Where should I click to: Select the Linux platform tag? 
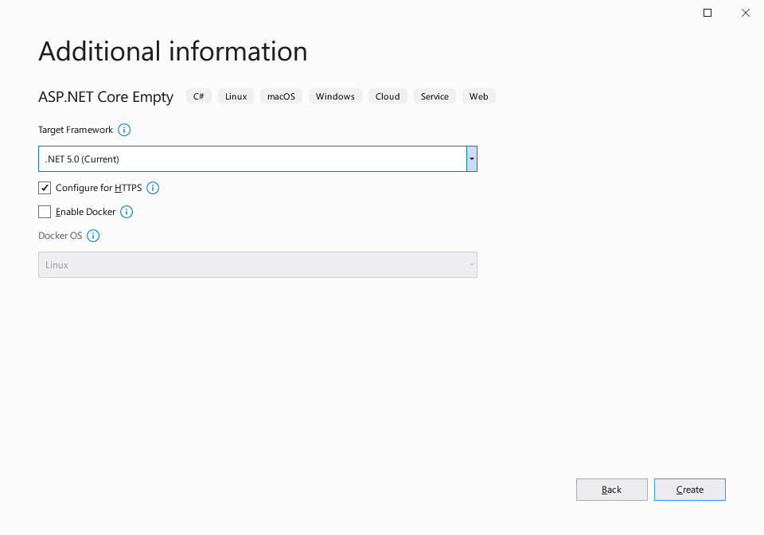236,96
